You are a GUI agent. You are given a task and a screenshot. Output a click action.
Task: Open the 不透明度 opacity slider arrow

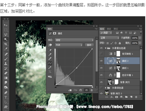(140, 38)
